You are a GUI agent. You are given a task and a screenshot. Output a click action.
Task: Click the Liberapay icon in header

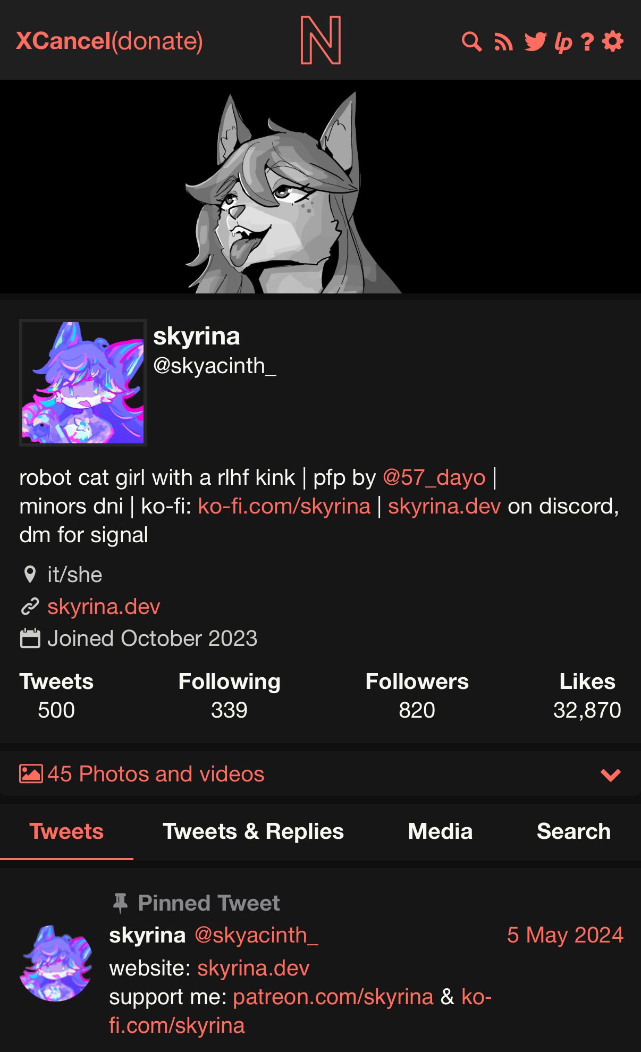tap(563, 42)
